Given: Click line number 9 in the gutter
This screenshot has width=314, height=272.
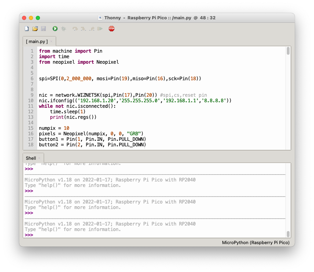Looking at the screenshot, I should point(32,95).
